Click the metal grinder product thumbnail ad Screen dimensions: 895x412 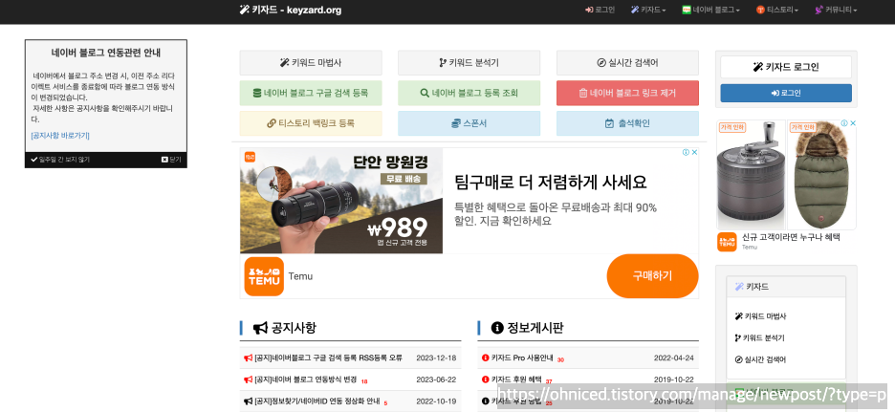tap(751, 175)
